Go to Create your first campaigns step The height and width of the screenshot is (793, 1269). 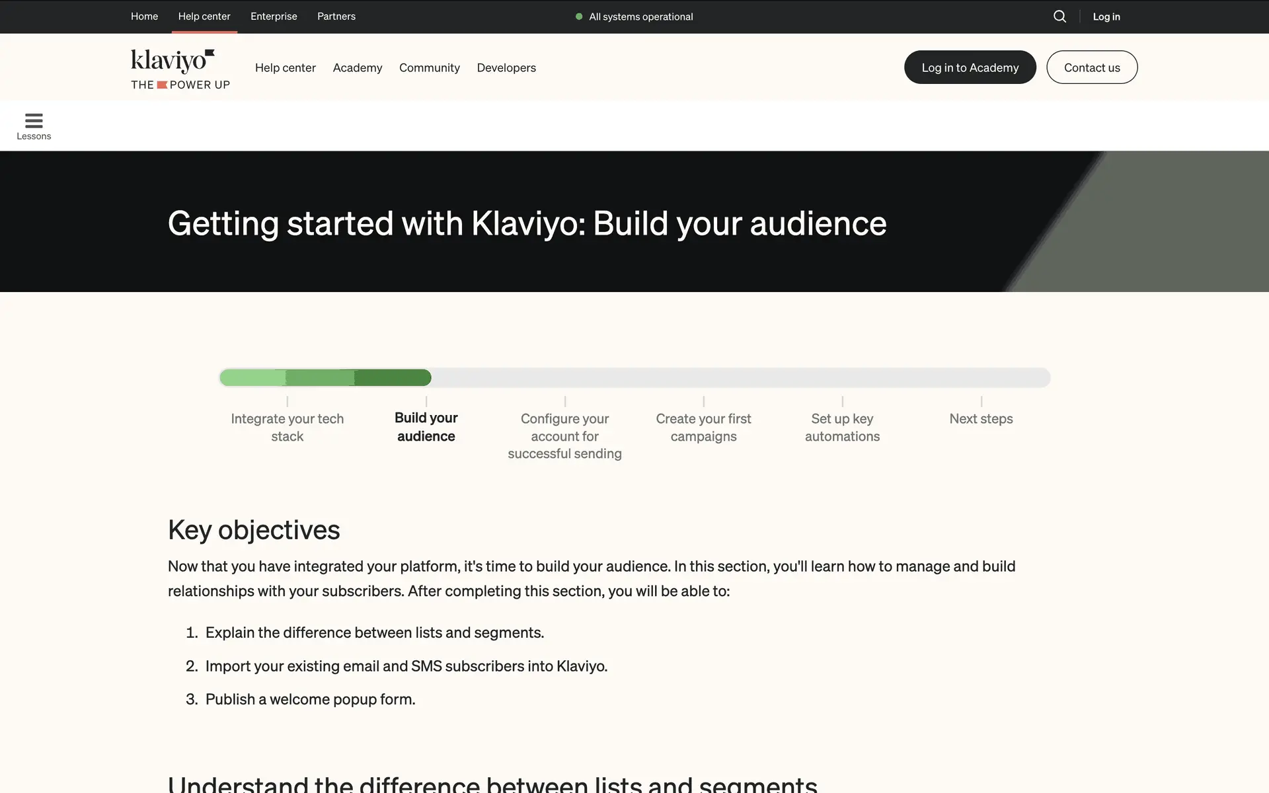703,427
